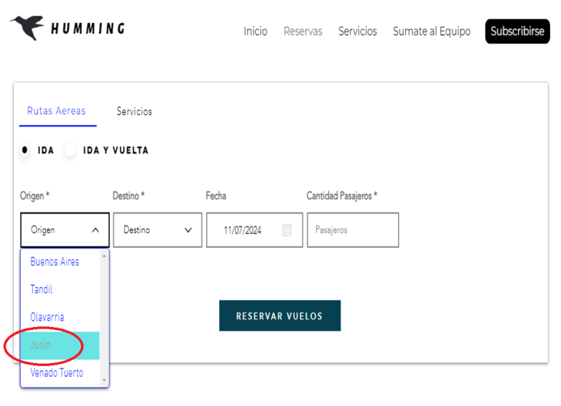561x406 pixels.
Task: Choose Olavarria in the origin list
Action: click(x=47, y=317)
